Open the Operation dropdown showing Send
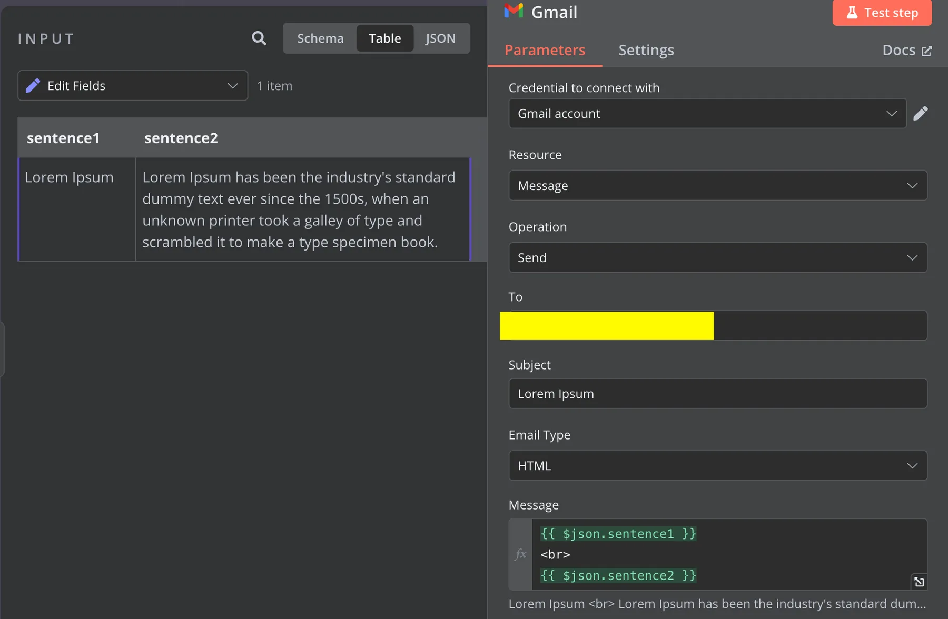The height and width of the screenshot is (619, 948). [717, 257]
